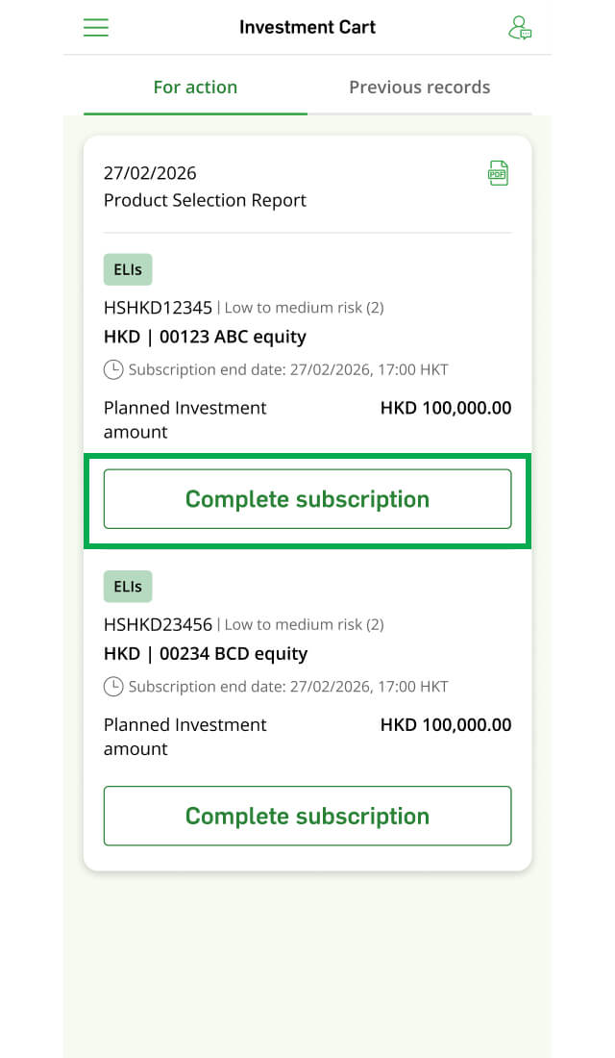
Task: Click the clock icon for ABC equity
Action: point(113,369)
